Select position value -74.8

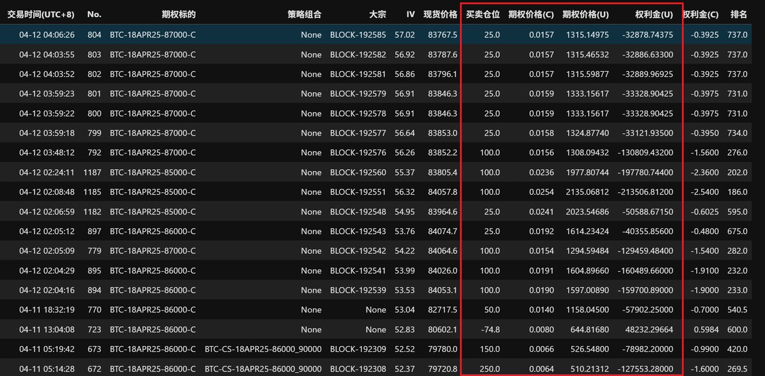(x=490, y=330)
